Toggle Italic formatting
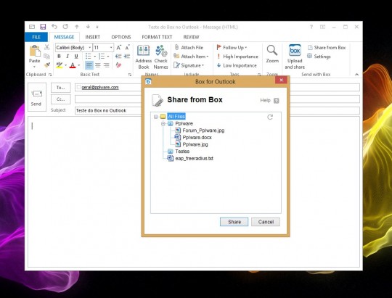The height and width of the screenshot is (298, 392). 68,57
